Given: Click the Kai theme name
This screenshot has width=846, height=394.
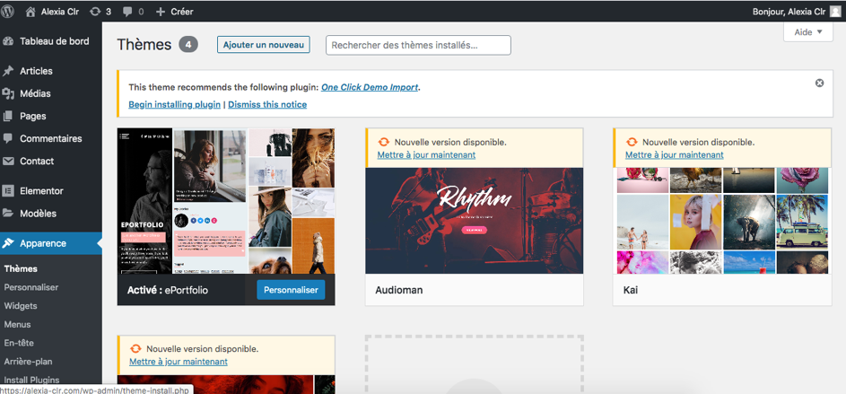Looking at the screenshot, I should (x=630, y=291).
